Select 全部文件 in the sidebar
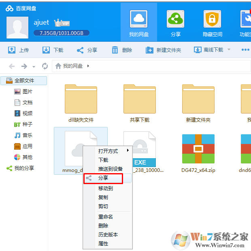 click(24, 81)
